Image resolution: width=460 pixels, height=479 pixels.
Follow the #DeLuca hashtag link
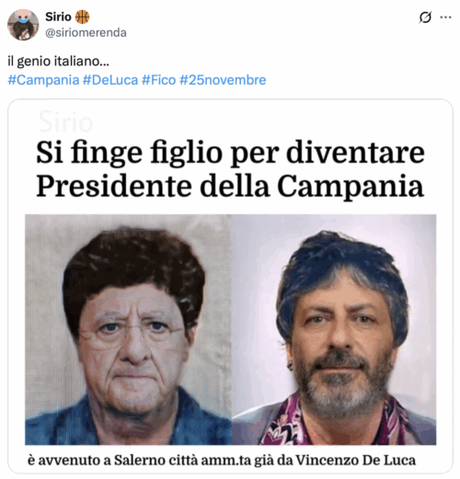[x=110, y=80]
